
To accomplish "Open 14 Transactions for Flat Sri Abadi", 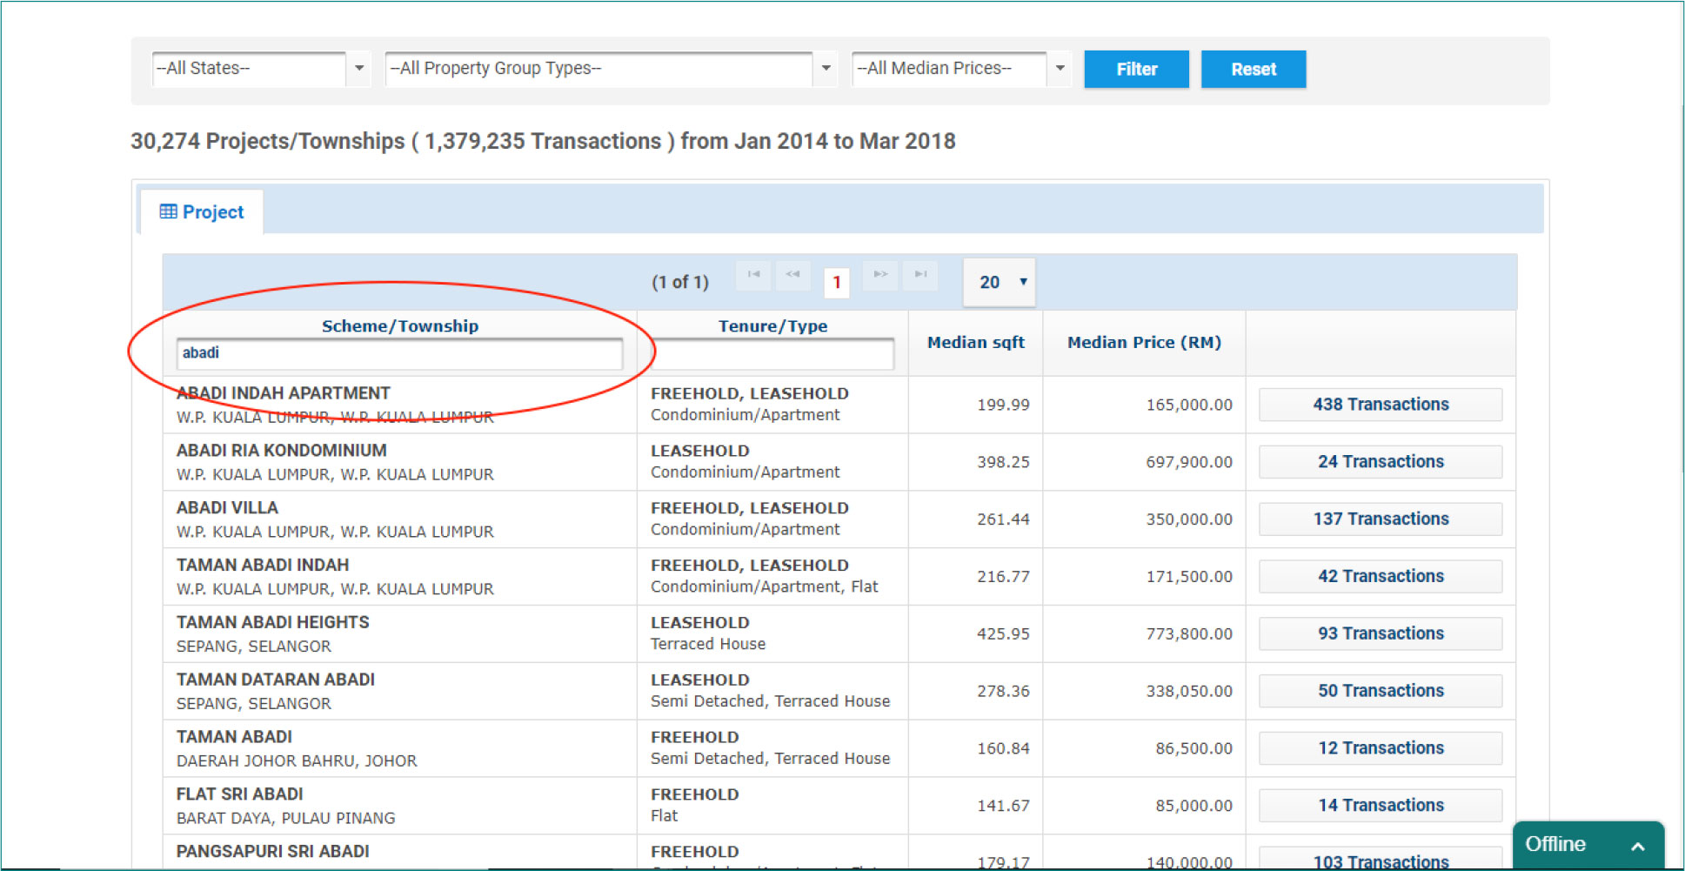I will (x=1381, y=806).
